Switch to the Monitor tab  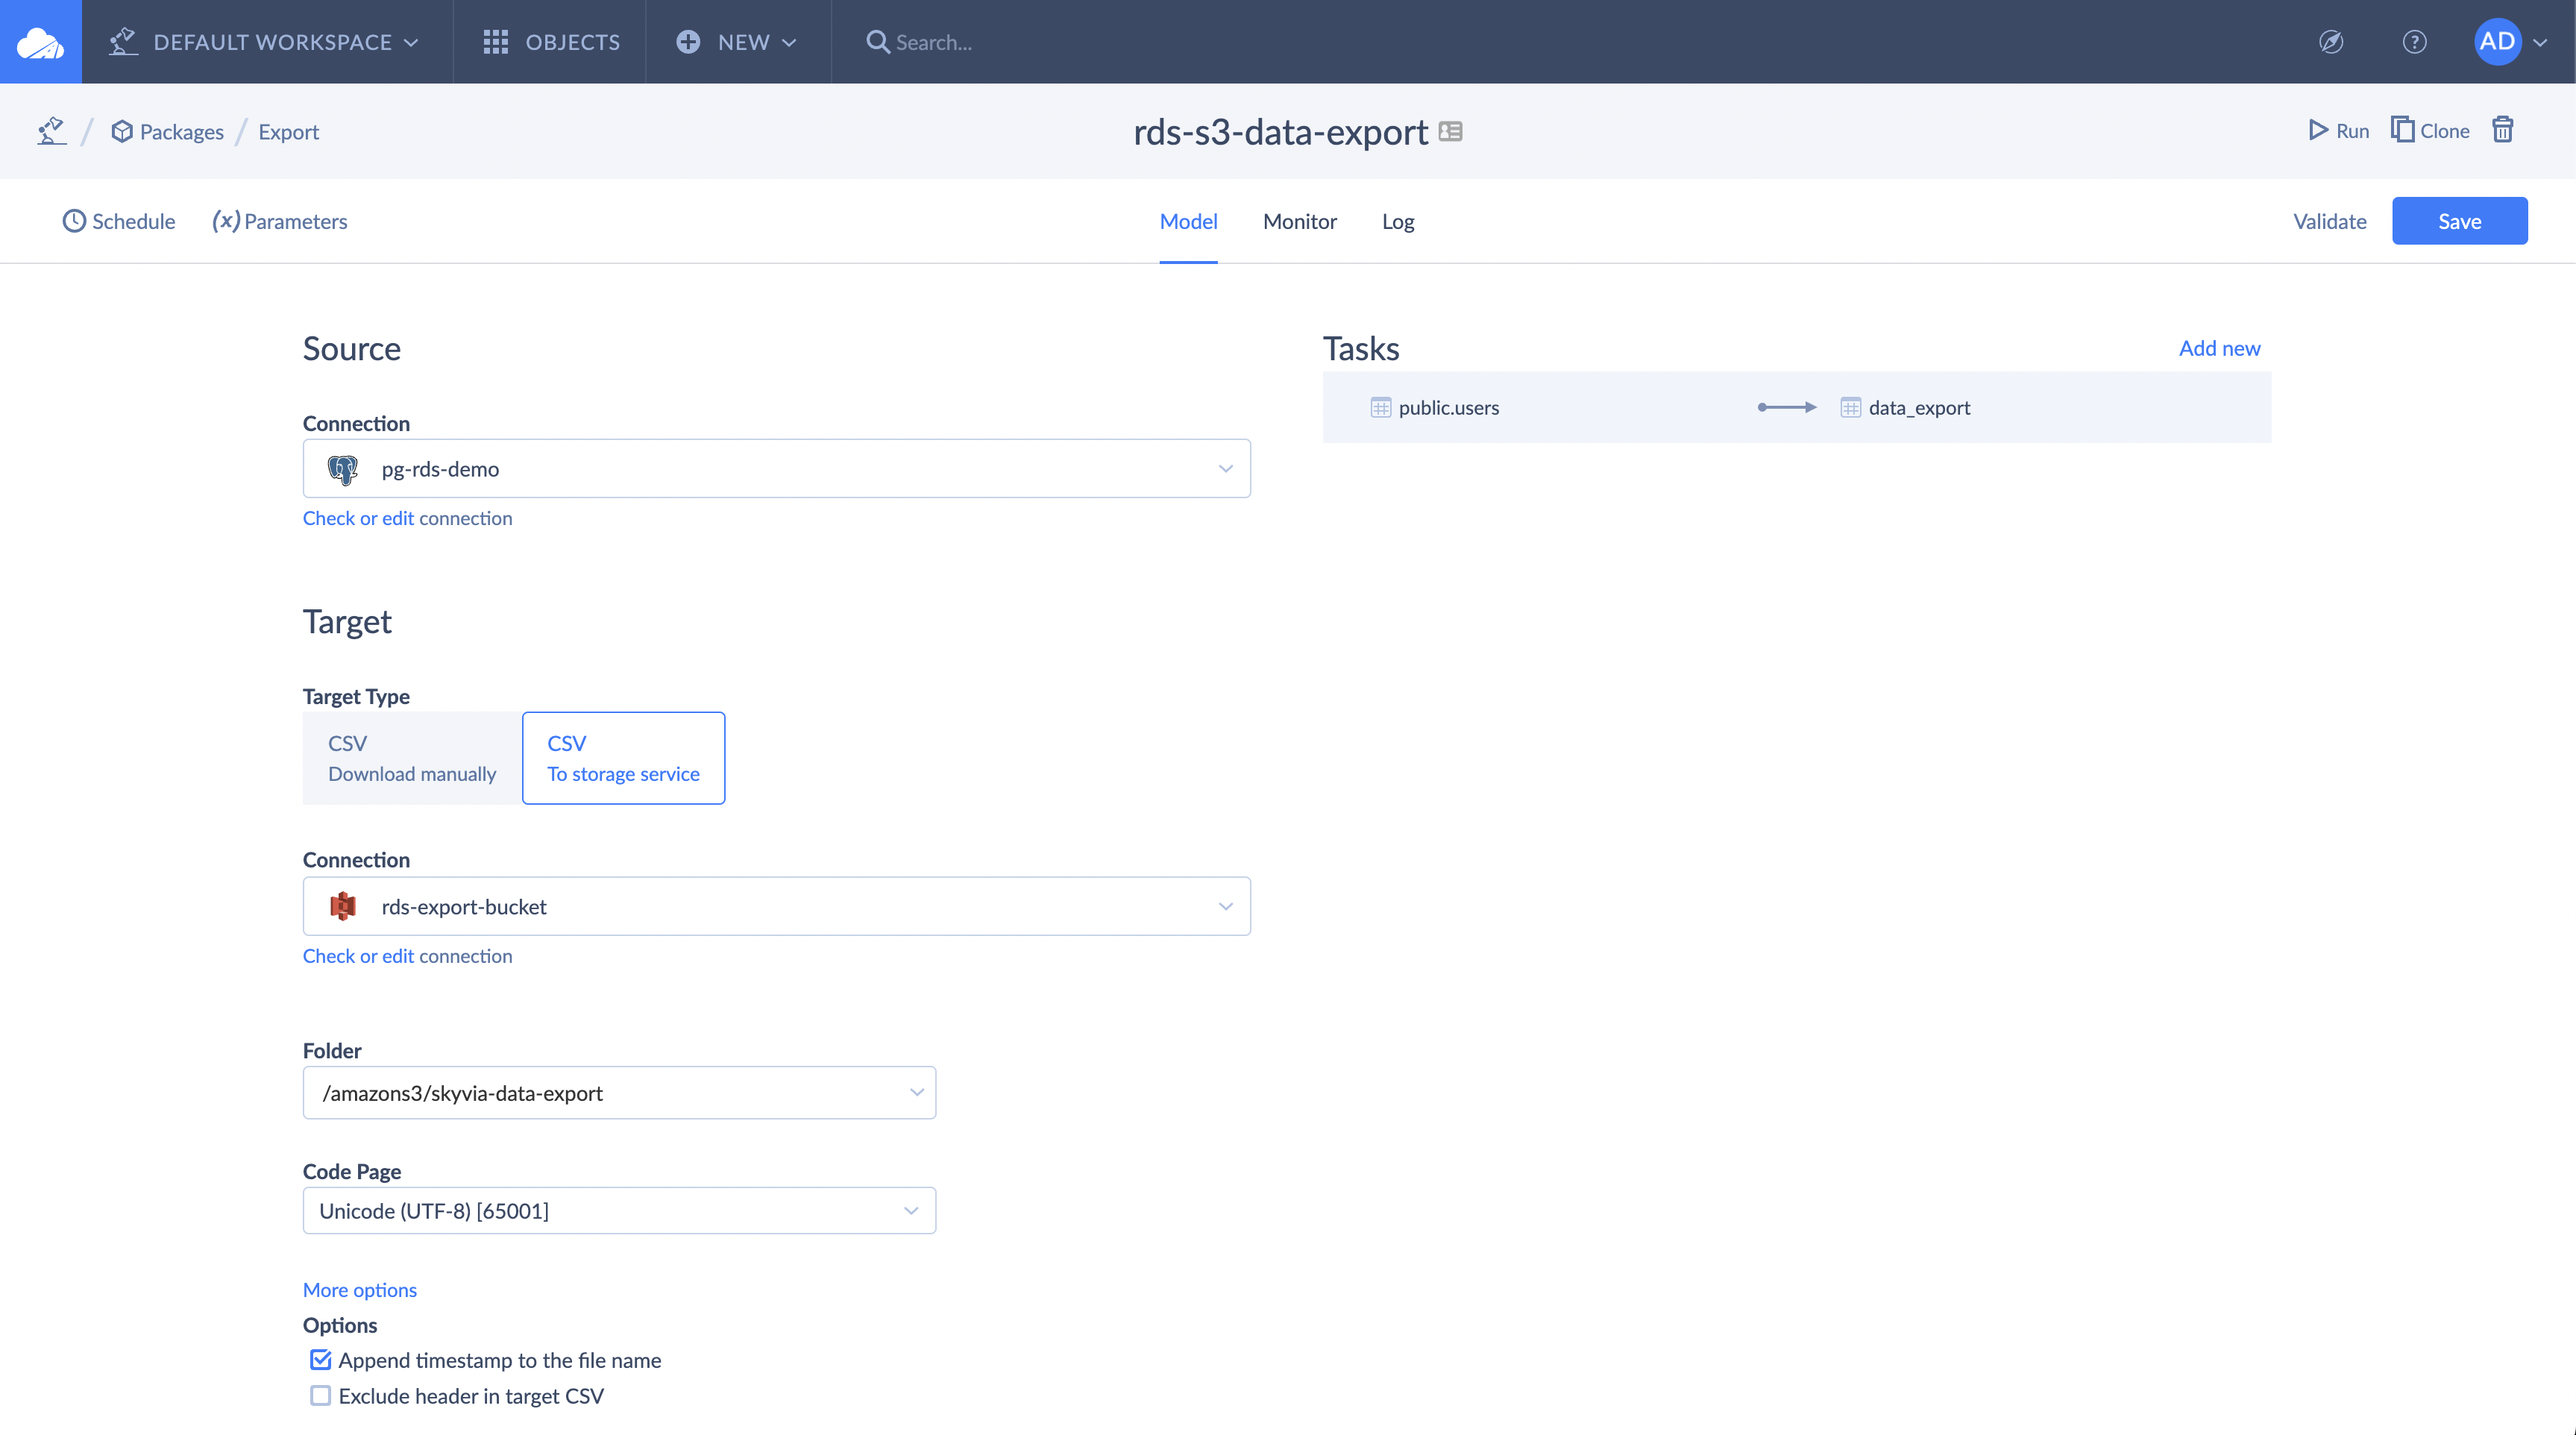pos(1299,221)
